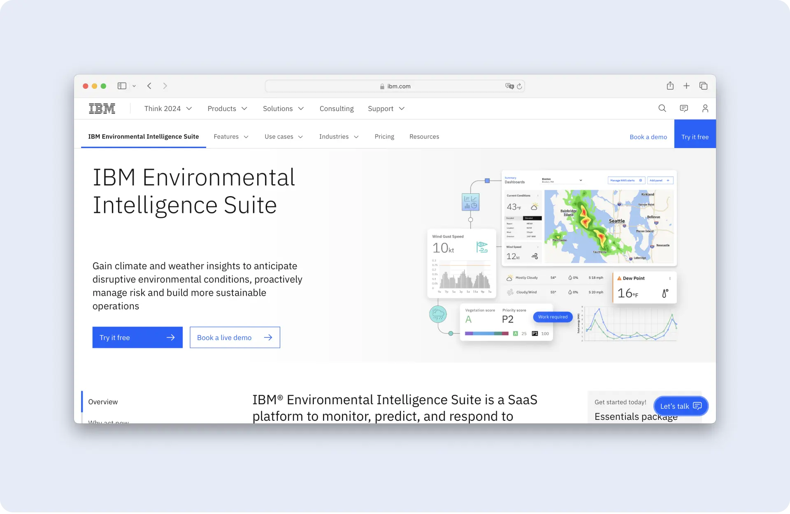Expand the Think 2024 menu
The image size is (790, 514).
[x=168, y=109]
